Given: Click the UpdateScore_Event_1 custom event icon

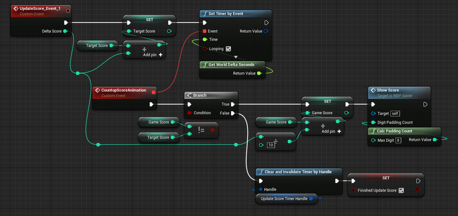Looking at the screenshot, I should click(x=16, y=8).
